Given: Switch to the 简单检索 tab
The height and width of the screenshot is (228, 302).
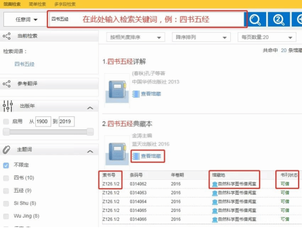Looking at the screenshot, I should (x=37, y=4).
